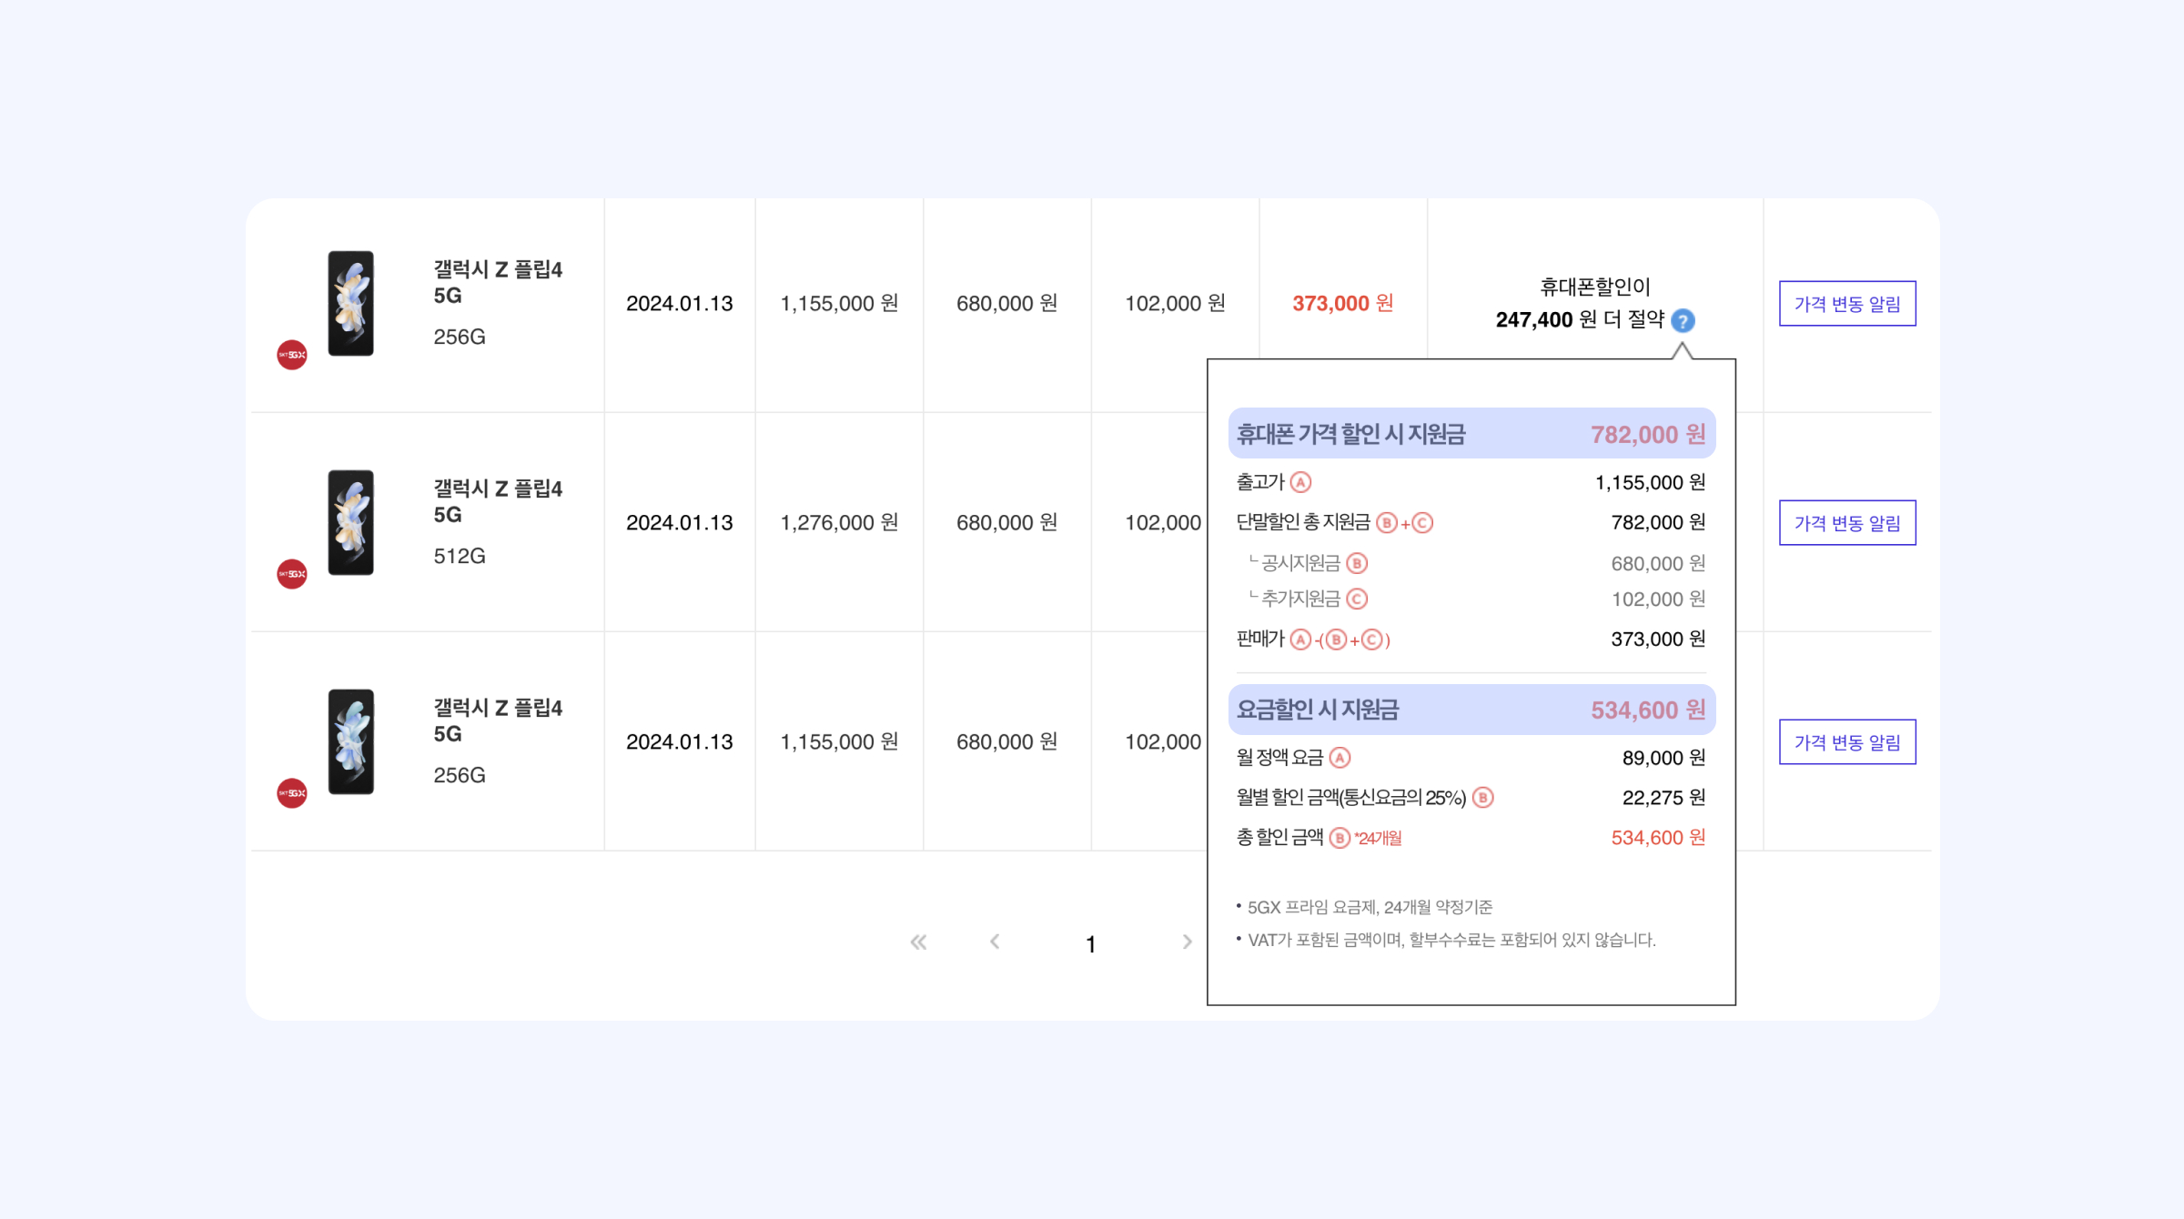Select page number 1
This screenshot has height=1219, width=2184.
click(1091, 944)
